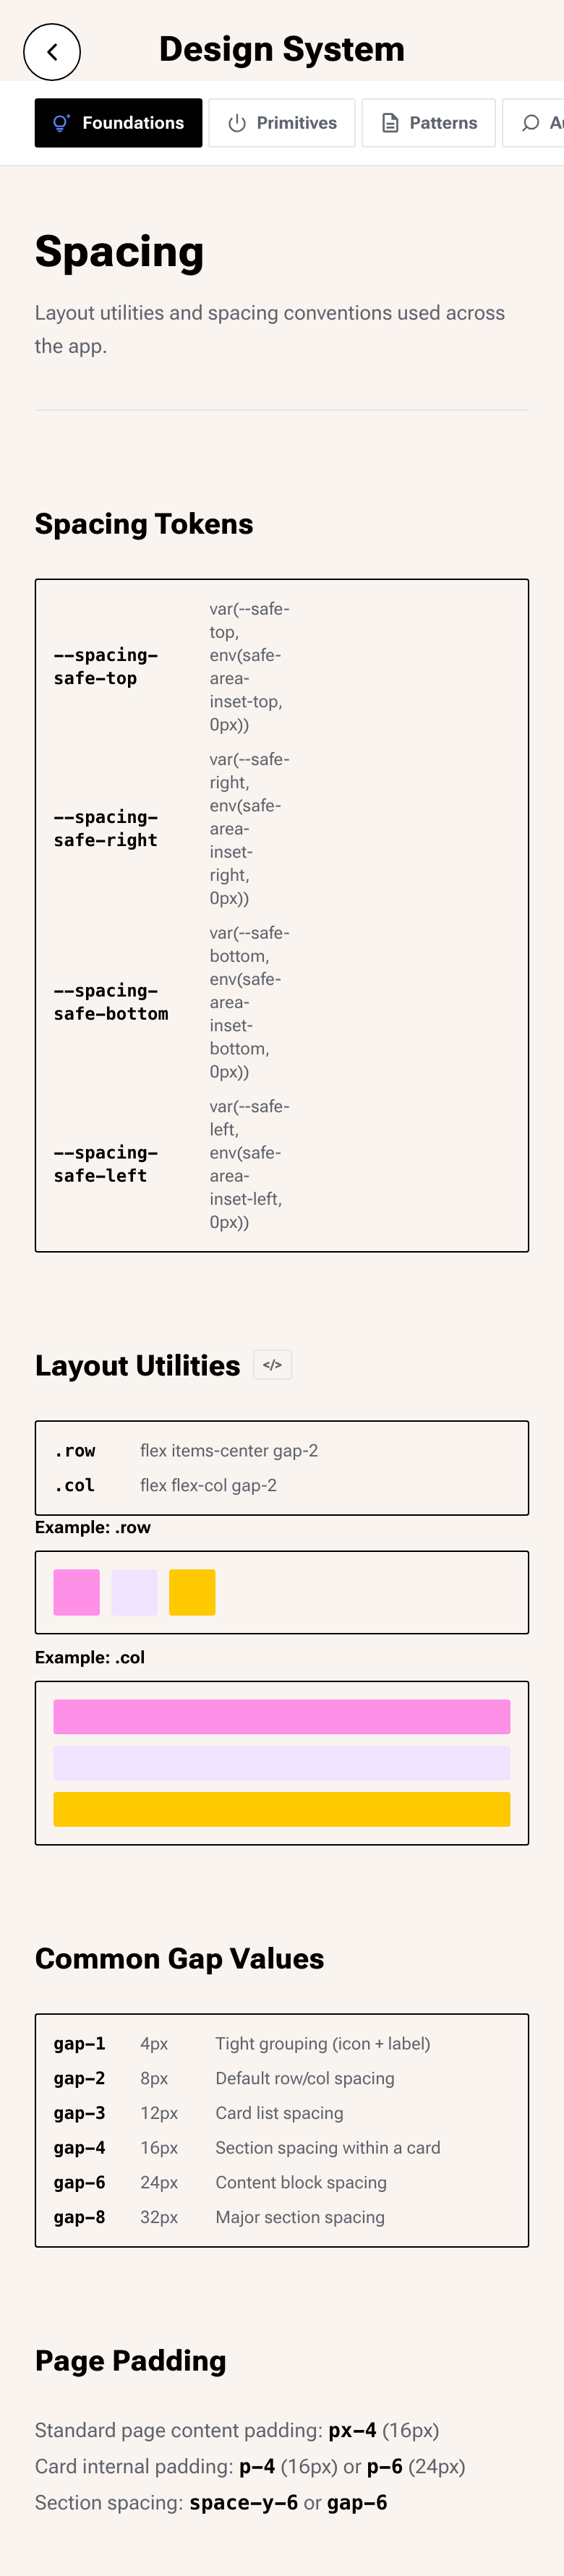Go back using the chevron button

(x=52, y=52)
